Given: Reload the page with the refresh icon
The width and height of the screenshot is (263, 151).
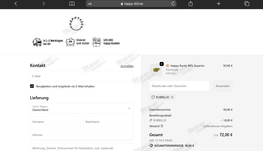Looking at the screenshot, I should (173, 4).
